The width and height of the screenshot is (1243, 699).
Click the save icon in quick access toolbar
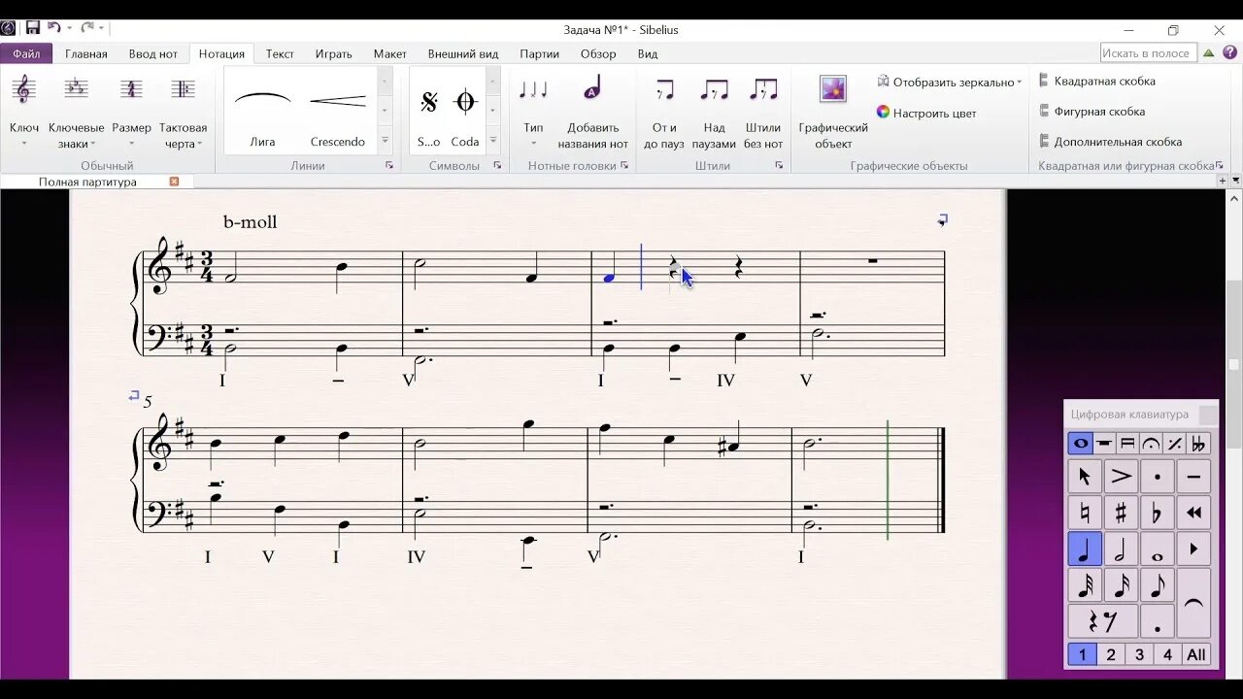click(33, 28)
